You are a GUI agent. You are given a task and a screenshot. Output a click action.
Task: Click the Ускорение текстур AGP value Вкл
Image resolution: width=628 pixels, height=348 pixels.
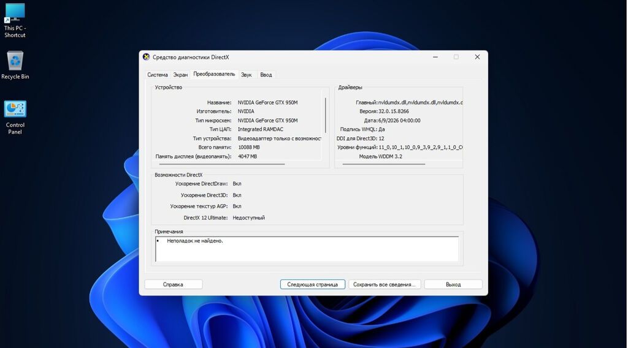tap(237, 206)
